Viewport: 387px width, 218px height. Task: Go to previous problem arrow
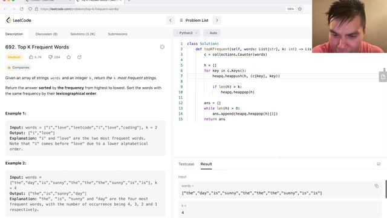point(171,20)
